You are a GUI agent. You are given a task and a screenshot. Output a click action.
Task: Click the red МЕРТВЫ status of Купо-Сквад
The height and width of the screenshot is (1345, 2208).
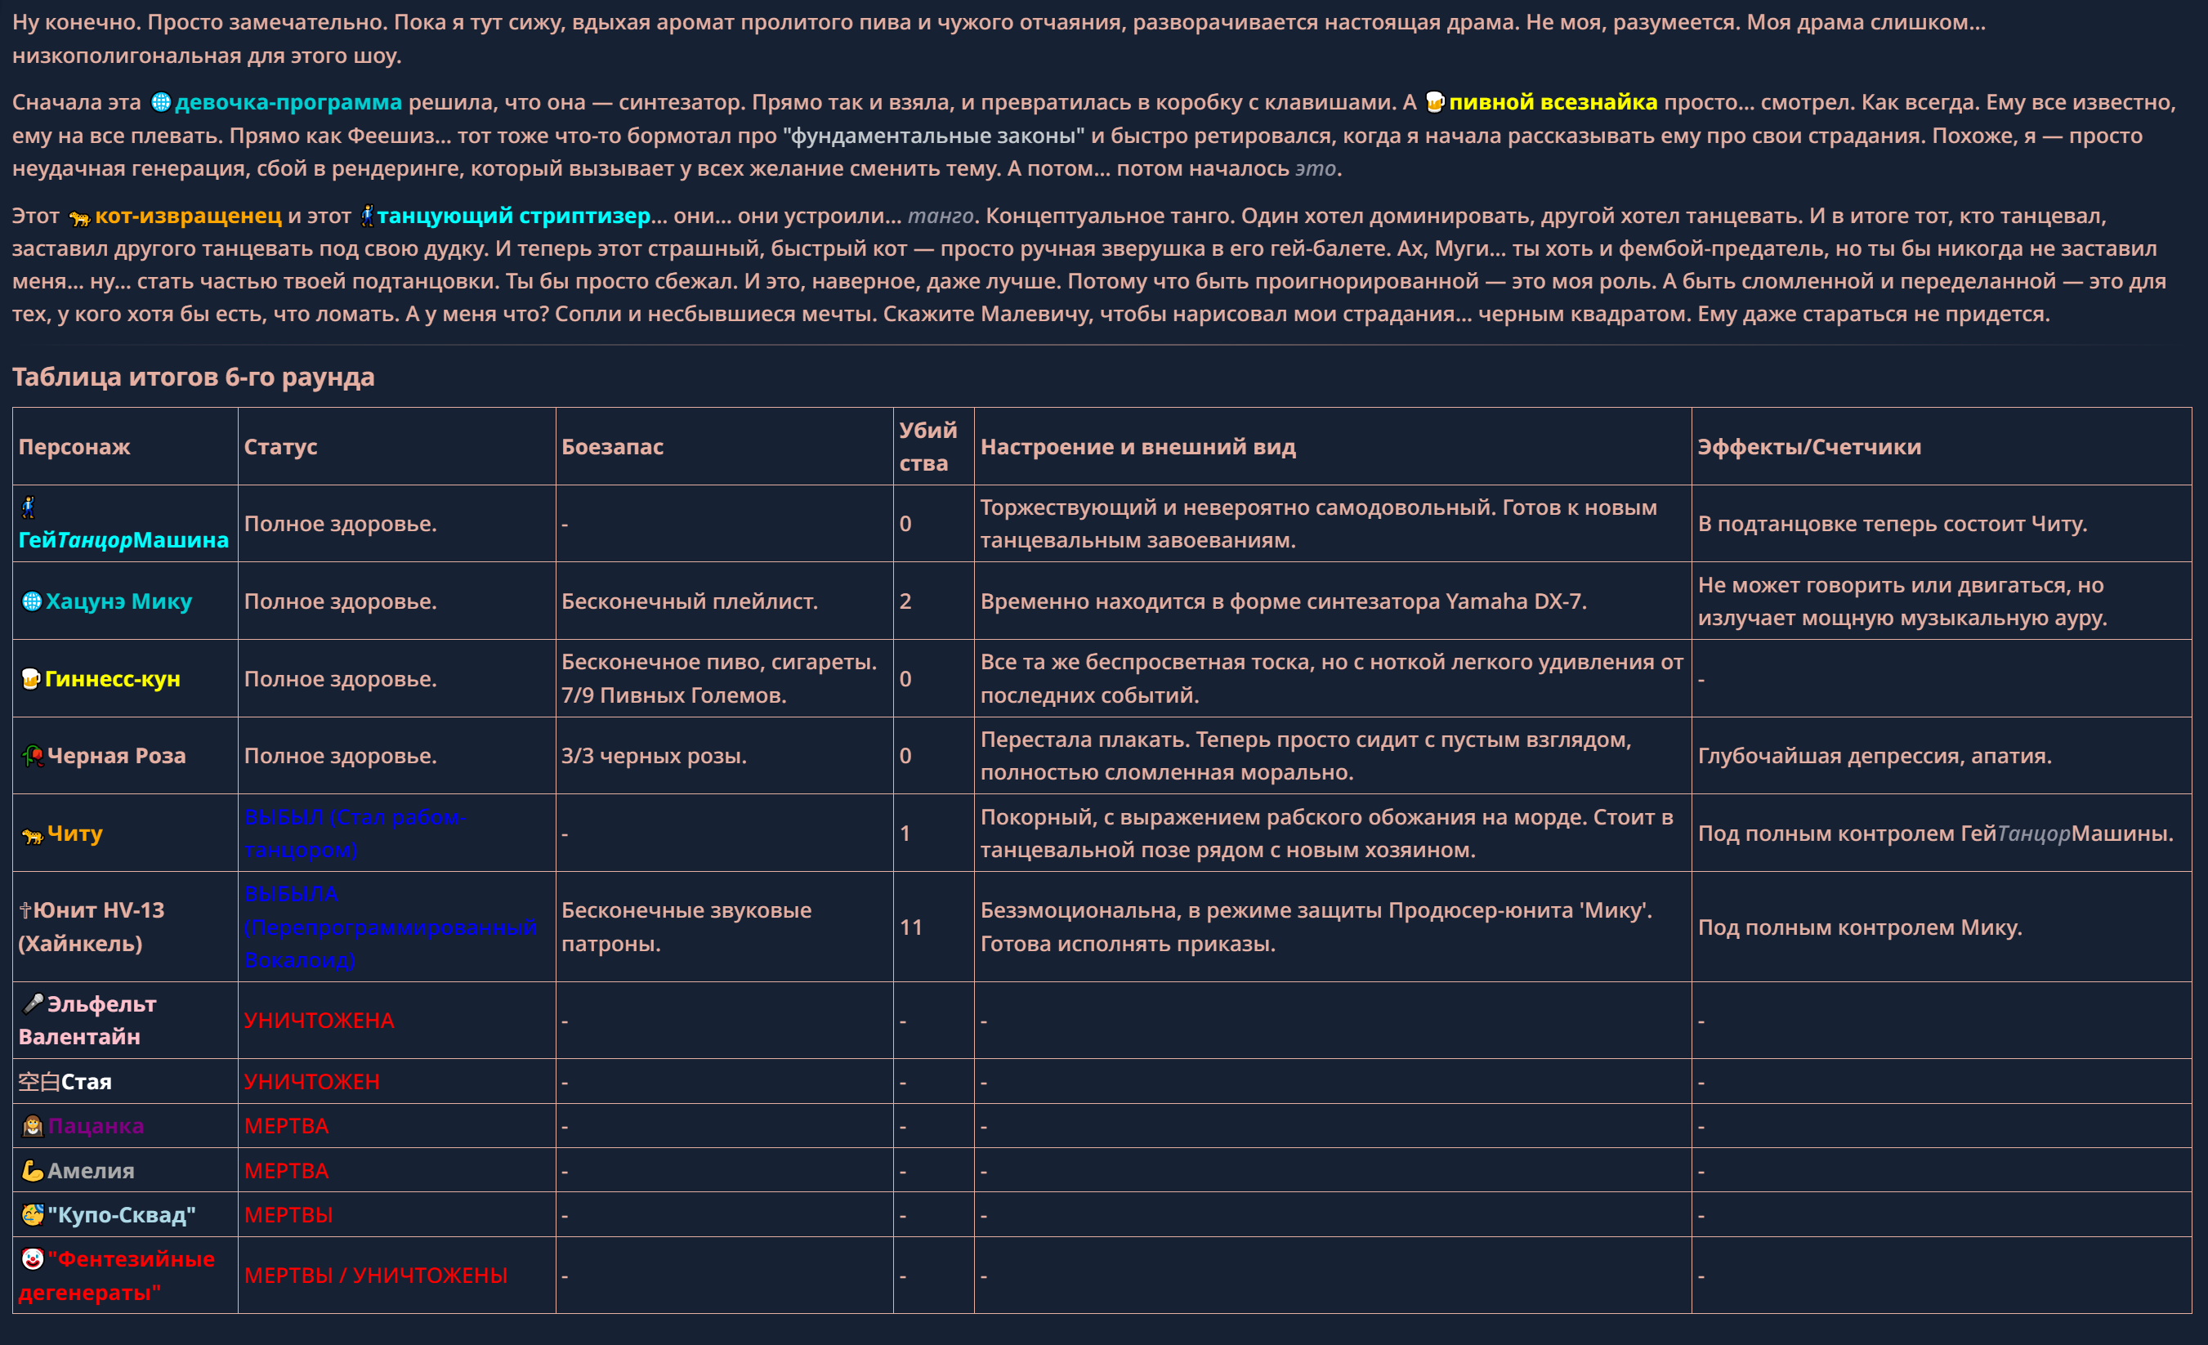pyautogui.click(x=288, y=1215)
